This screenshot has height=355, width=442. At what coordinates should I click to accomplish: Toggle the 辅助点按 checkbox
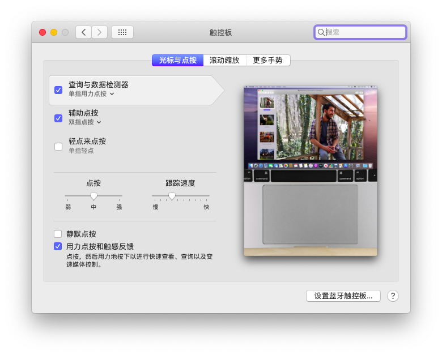click(x=58, y=118)
